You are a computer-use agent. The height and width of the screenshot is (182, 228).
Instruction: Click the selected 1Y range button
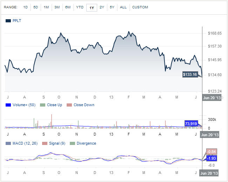(92, 7)
